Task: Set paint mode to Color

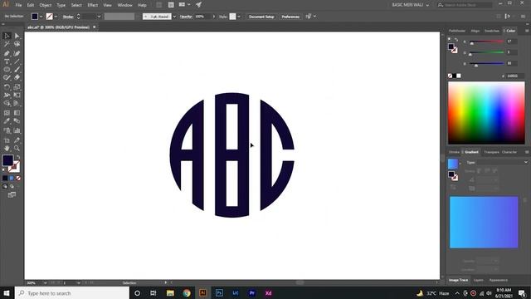Action: pos(5,178)
